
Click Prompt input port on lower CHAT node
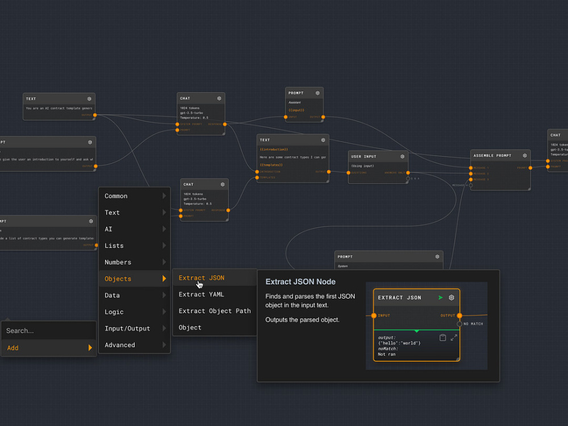click(181, 216)
